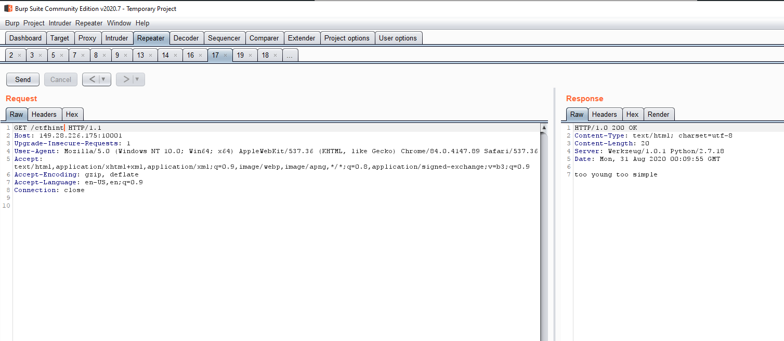This screenshot has width=784, height=341.
Task: Switch to the Target tab
Action: [x=60, y=38]
